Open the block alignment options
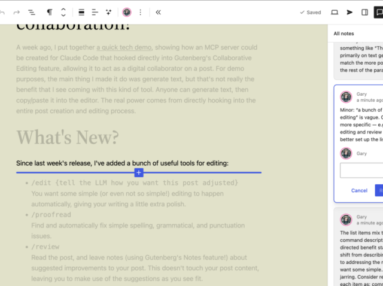The width and height of the screenshot is (383, 286). [x=81, y=12]
